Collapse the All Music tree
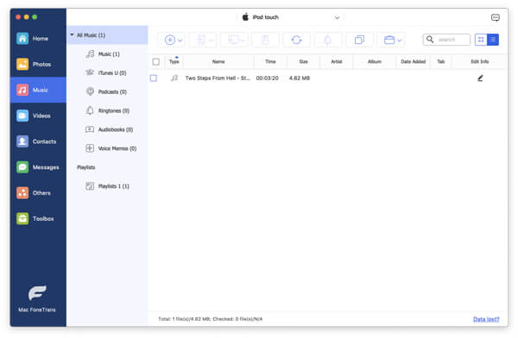This screenshot has width=518, height=338. pyautogui.click(x=72, y=35)
